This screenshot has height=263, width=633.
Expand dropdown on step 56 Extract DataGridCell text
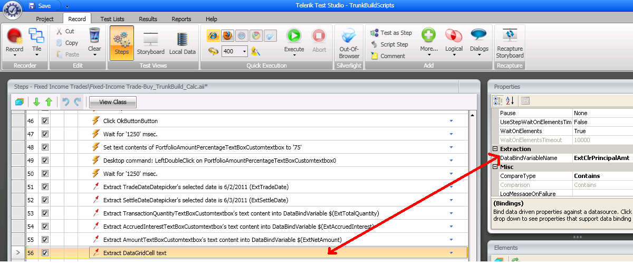coord(451,253)
